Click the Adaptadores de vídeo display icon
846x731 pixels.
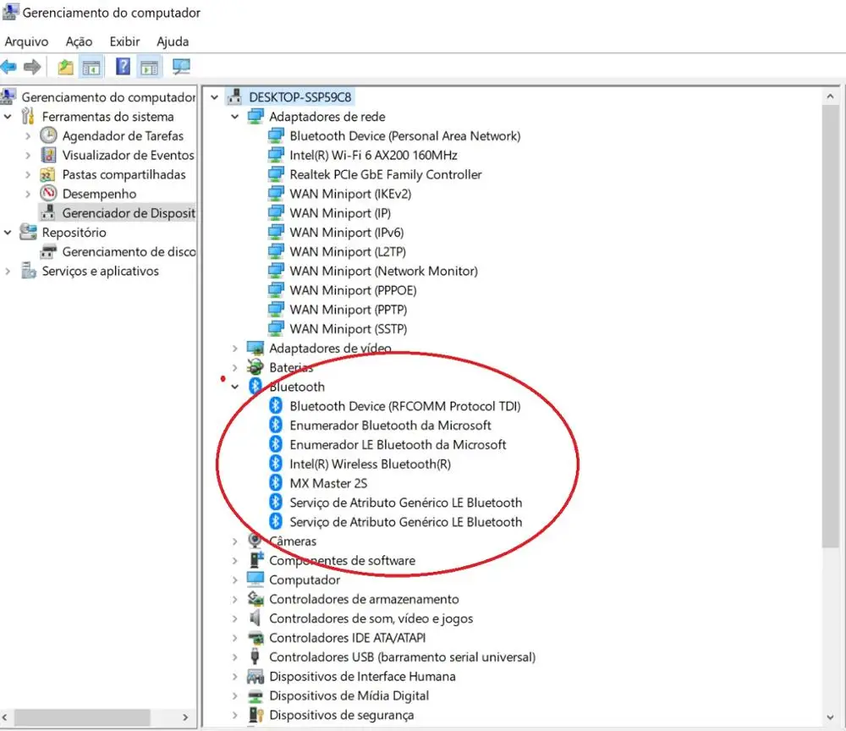click(x=255, y=348)
